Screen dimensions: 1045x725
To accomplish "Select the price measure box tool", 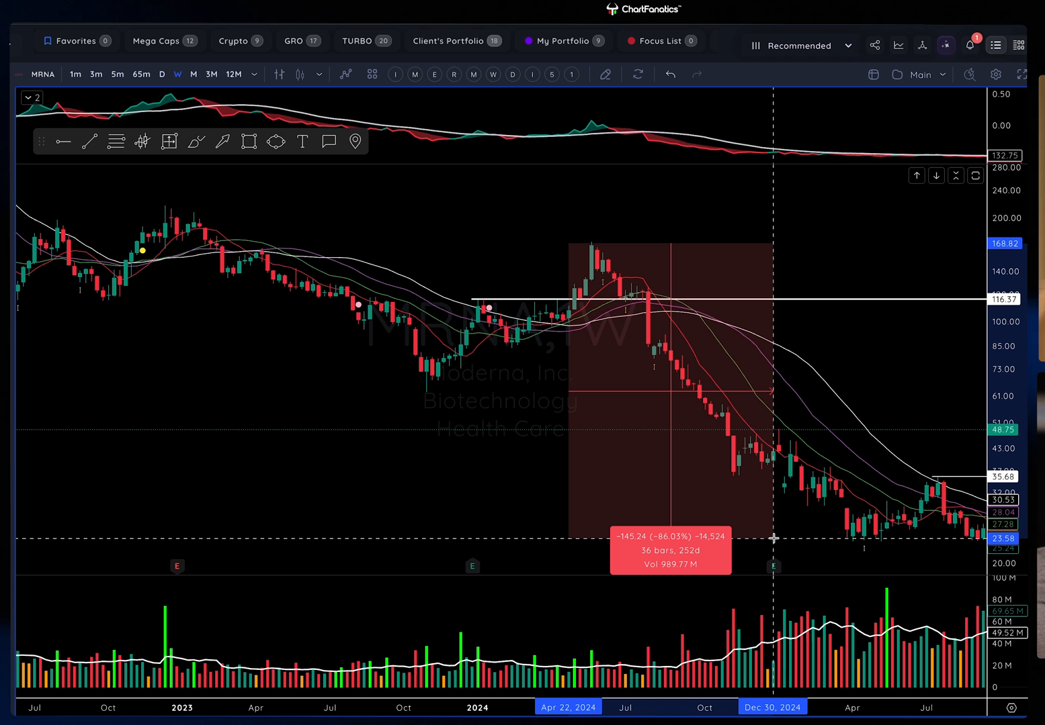I will (x=169, y=142).
